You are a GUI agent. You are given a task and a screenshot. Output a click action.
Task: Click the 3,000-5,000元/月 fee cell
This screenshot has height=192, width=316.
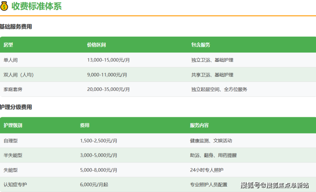(x=99, y=155)
